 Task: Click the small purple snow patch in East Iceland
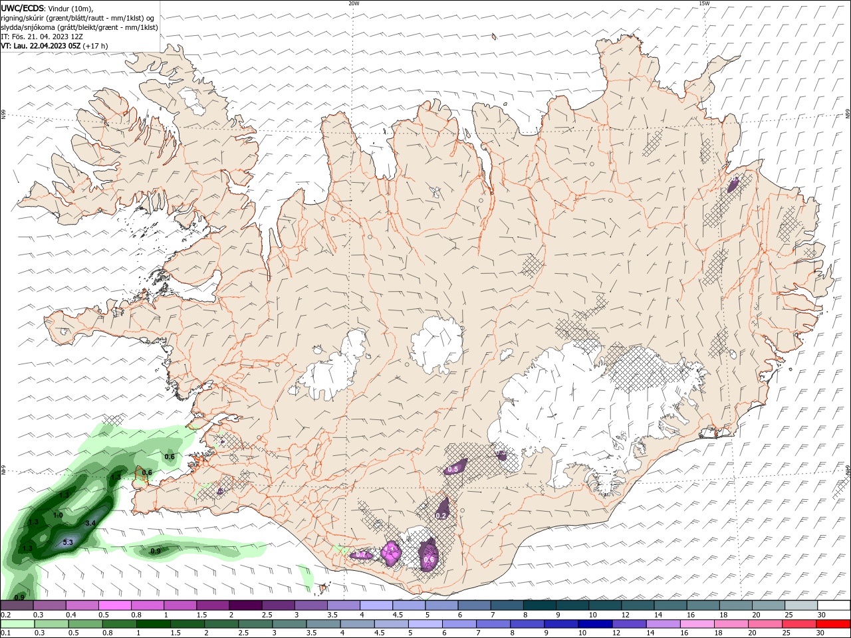(733, 185)
